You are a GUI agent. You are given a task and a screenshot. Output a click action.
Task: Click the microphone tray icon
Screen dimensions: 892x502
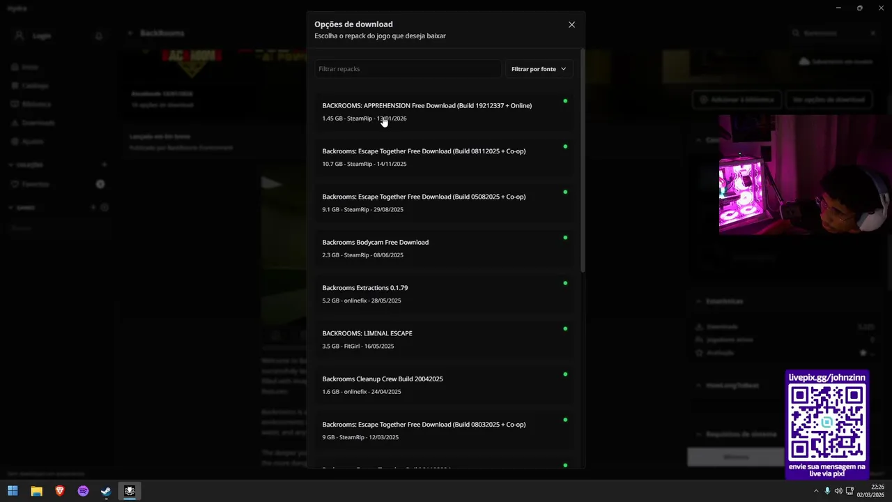827,491
